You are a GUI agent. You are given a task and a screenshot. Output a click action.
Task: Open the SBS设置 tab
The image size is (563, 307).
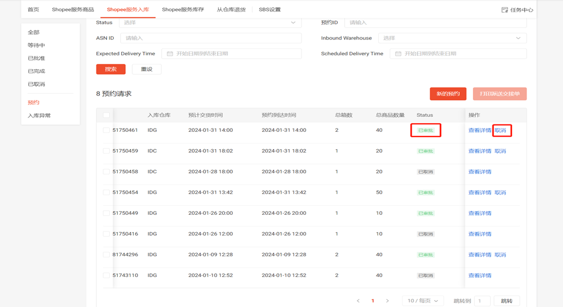point(270,10)
